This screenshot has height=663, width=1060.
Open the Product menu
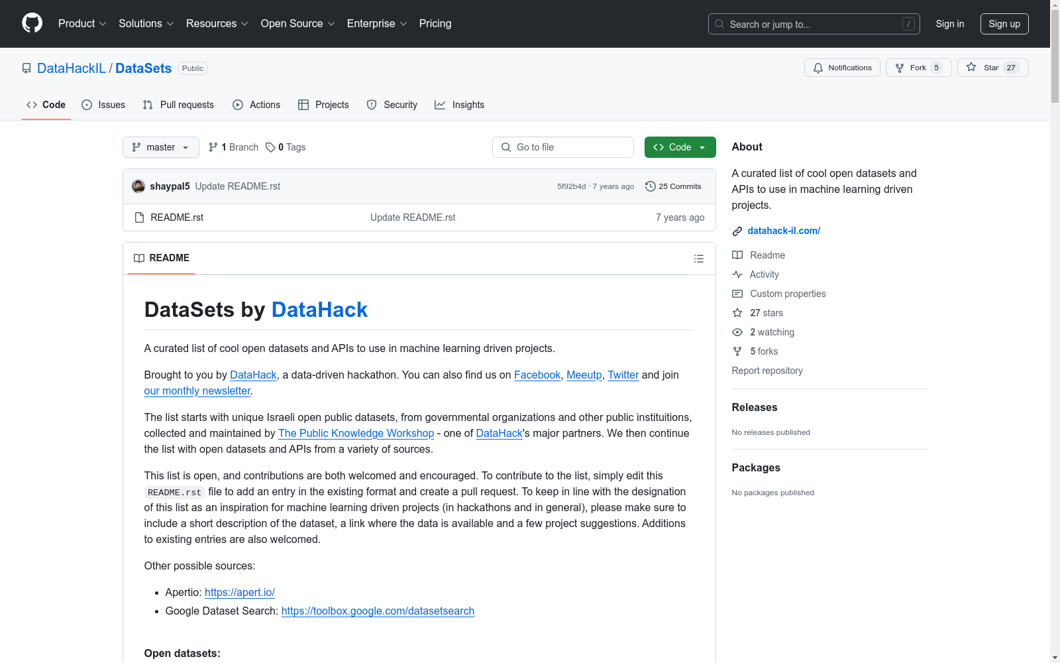point(82,24)
